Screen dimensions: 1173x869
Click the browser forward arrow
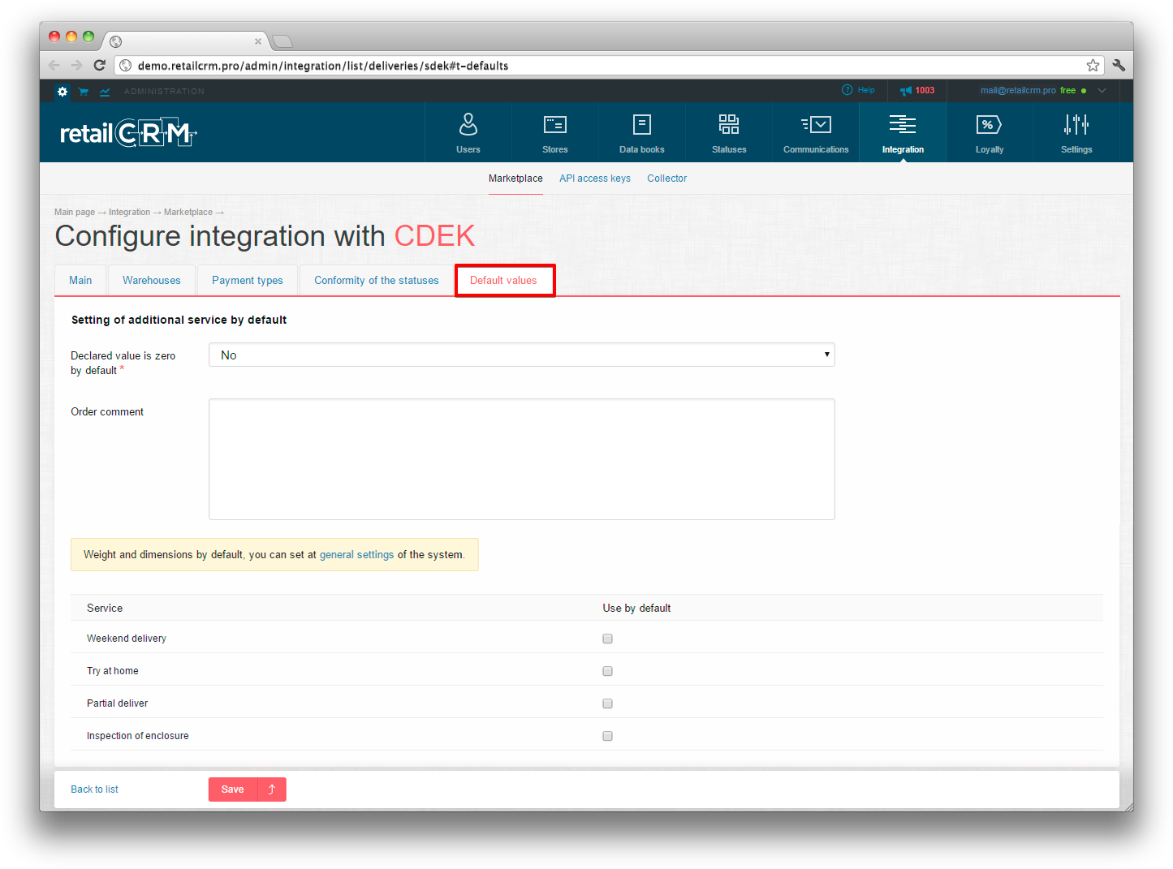pos(76,66)
